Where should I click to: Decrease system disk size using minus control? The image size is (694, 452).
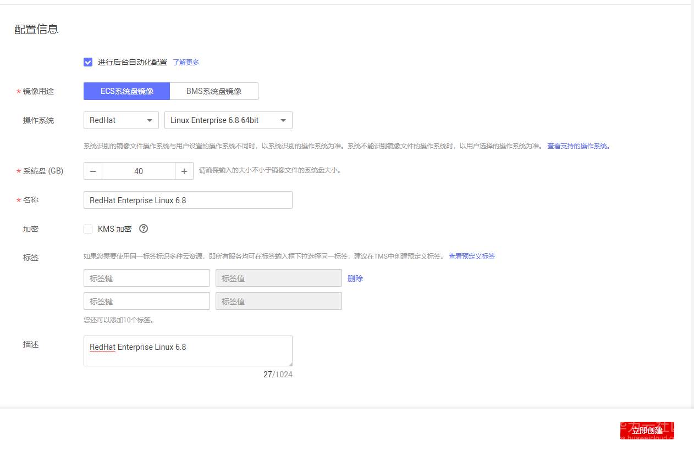tap(92, 171)
